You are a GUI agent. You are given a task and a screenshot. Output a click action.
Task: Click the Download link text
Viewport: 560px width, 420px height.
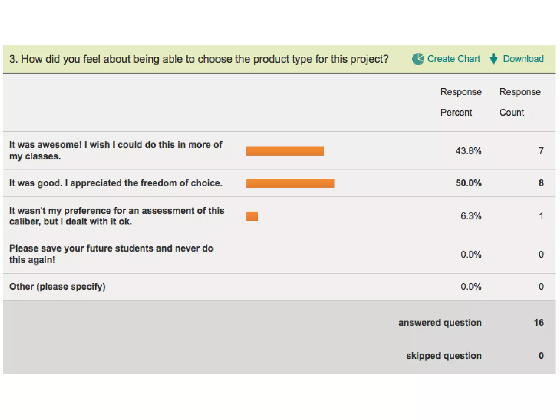click(x=523, y=59)
